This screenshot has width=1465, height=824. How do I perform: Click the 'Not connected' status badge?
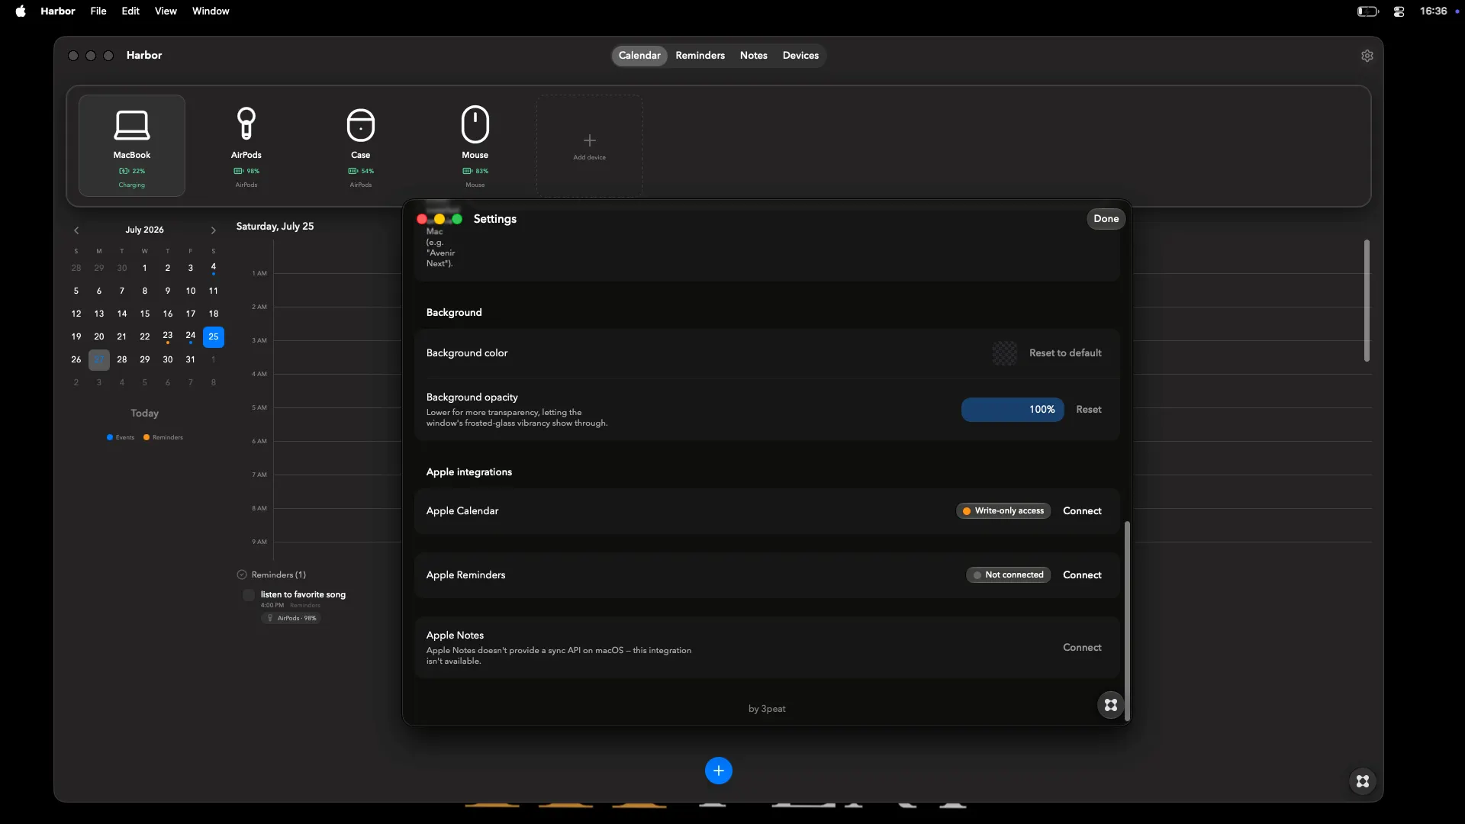(x=1009, y=575)
